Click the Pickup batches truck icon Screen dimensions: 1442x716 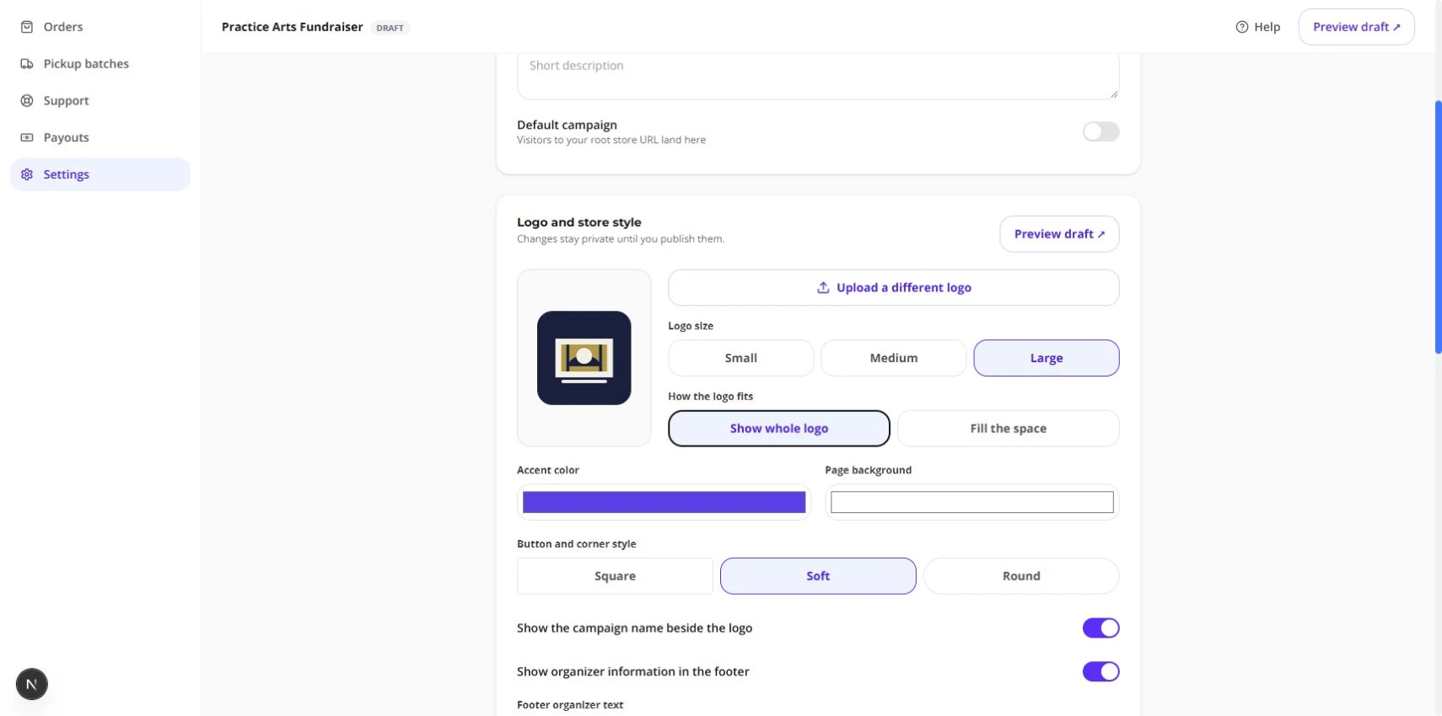(27, 64)
